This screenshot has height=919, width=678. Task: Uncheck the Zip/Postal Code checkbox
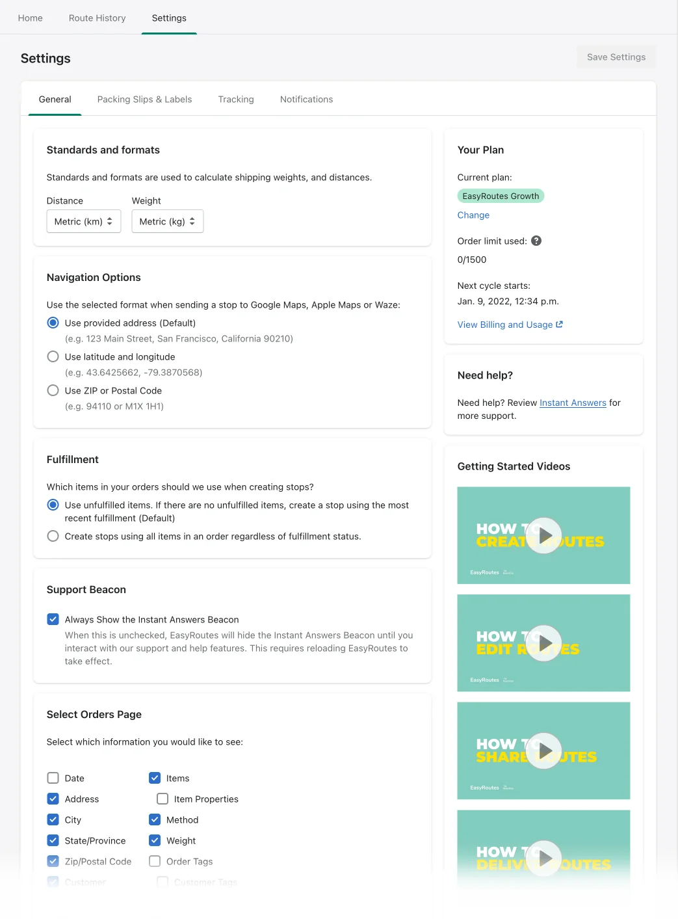pyautogui.click(x=53, y=861)
